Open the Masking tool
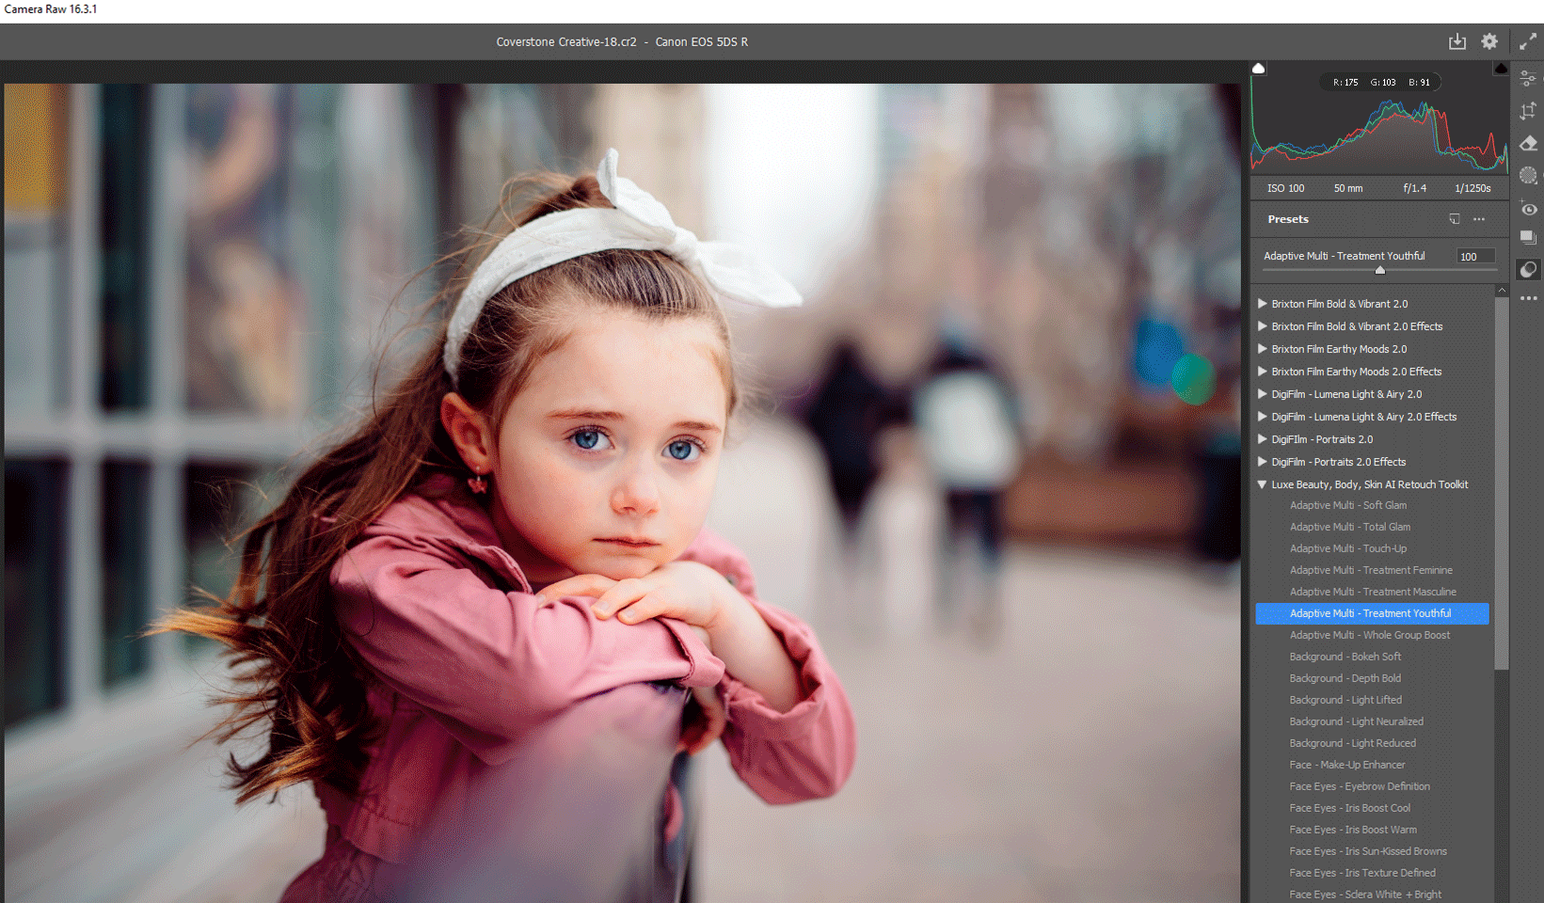 (x=1528, y=175)
